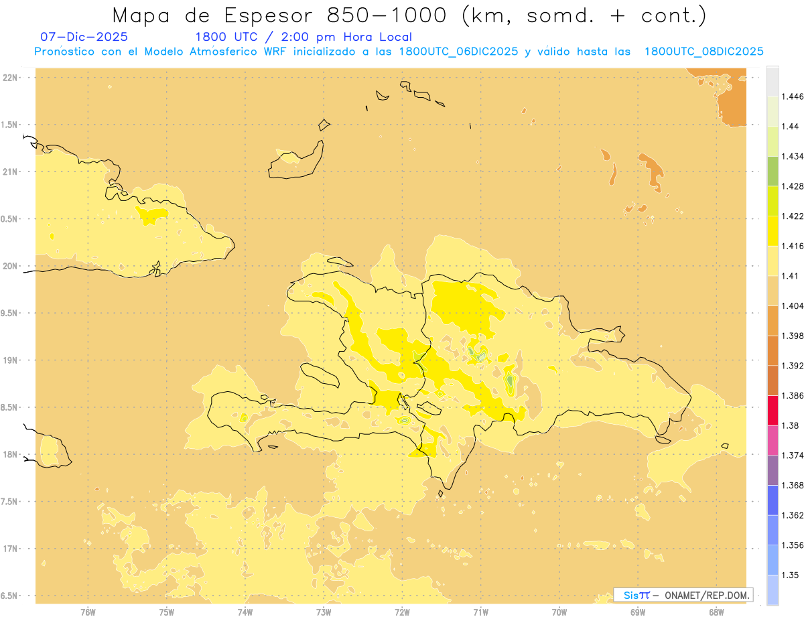Image resolution: width=804 pixels, height=621 pixels.
Task: Click the '1800 UTC / 2:00 pm Hora Local' text
Action: click(x=304, y=37)
